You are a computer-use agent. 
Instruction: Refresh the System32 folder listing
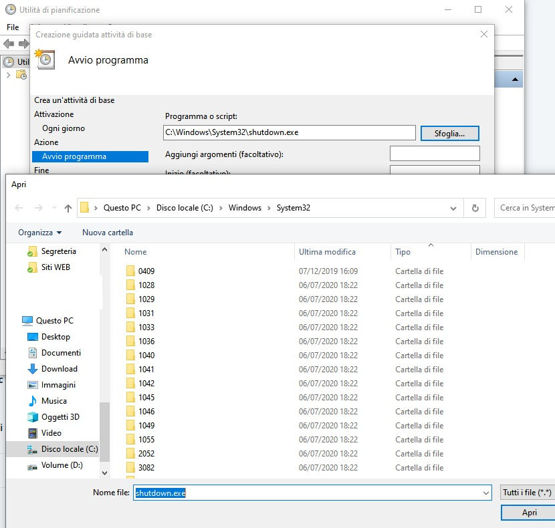tap(475, 208)
